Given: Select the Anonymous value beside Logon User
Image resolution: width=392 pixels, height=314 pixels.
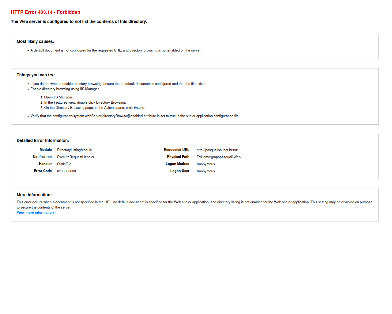Looking at the screenshot, I should (x=206, y=171).
